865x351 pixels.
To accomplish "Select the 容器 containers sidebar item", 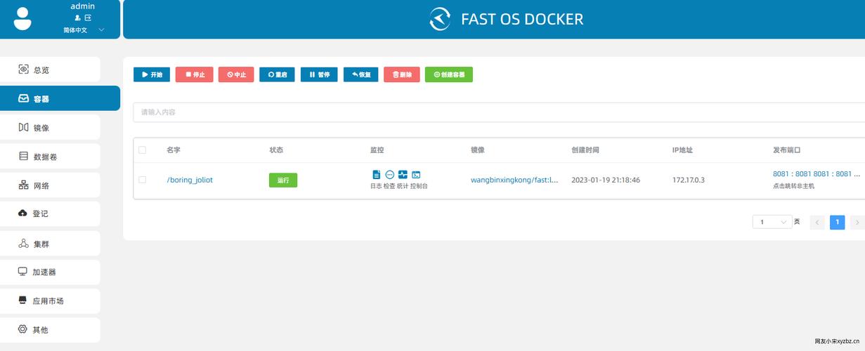I will pyautogui.click(x=60, y=98).
